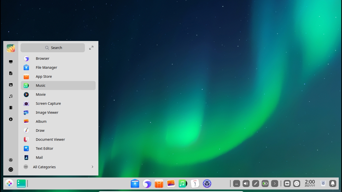The width and height of the screenshot is (342, 192).
Task: Select the Video category icon in launcher sidebar
Action: [11, 108]
